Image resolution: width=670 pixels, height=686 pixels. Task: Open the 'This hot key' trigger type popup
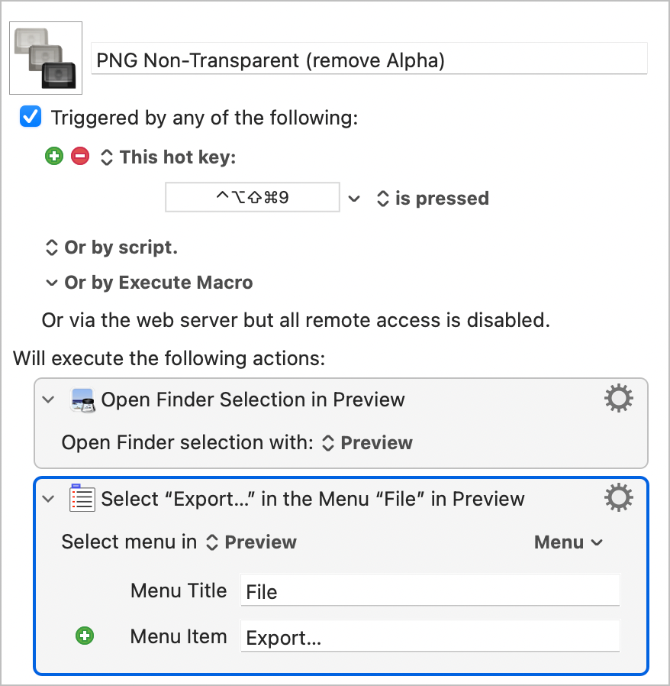pyautogui.click(x=168, y=157)
